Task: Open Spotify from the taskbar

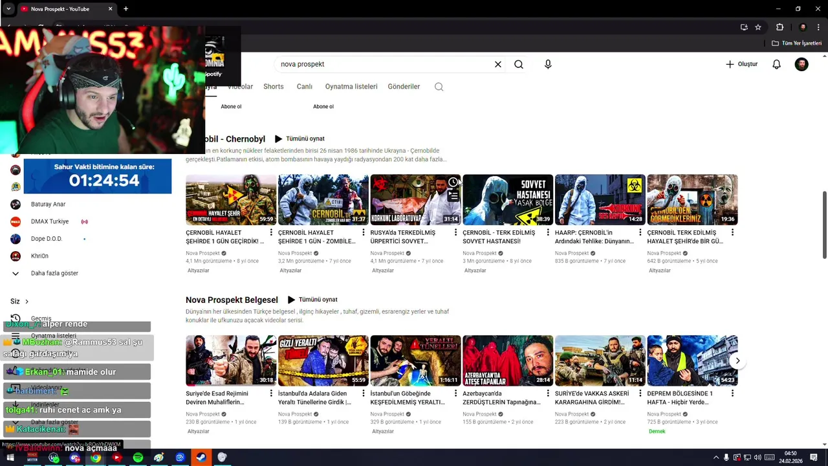Action: pyautogui.click(x=138, y=458)
